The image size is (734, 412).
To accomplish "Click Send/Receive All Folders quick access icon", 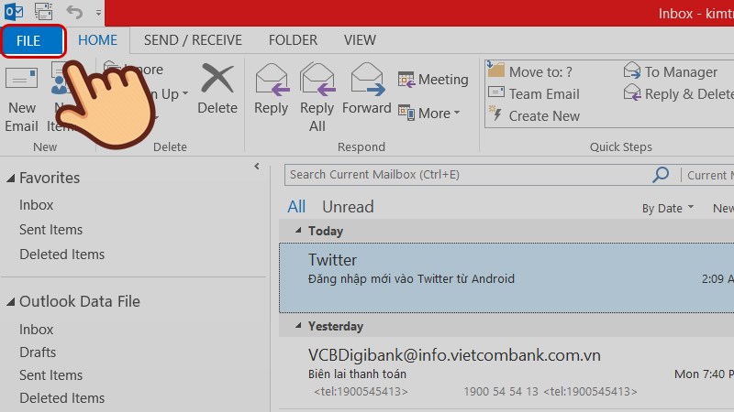I will 43,12.
